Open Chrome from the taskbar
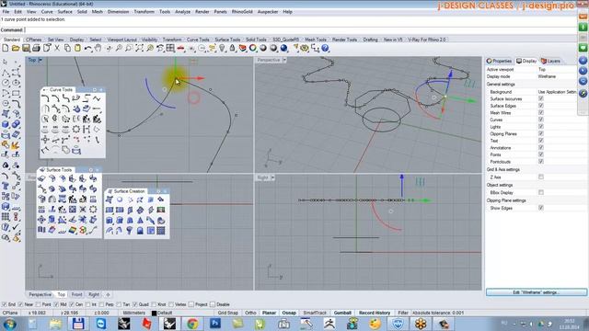This screenshot has height=331, width=589. [x=192, y=323]
